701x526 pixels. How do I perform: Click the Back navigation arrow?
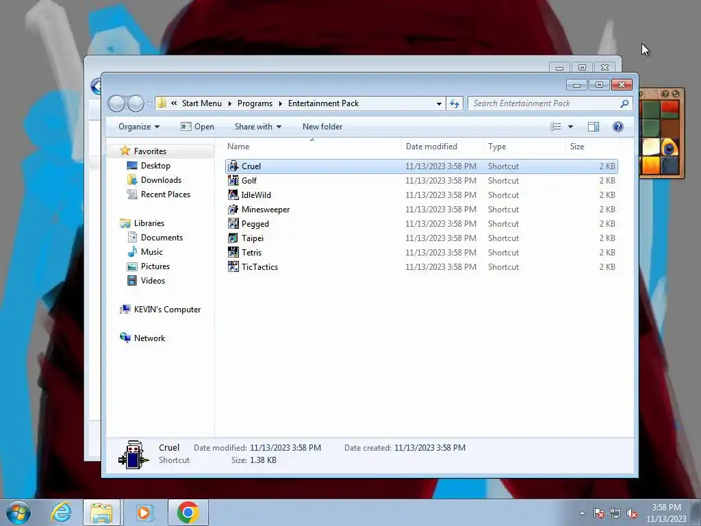(x=116, y=104)
